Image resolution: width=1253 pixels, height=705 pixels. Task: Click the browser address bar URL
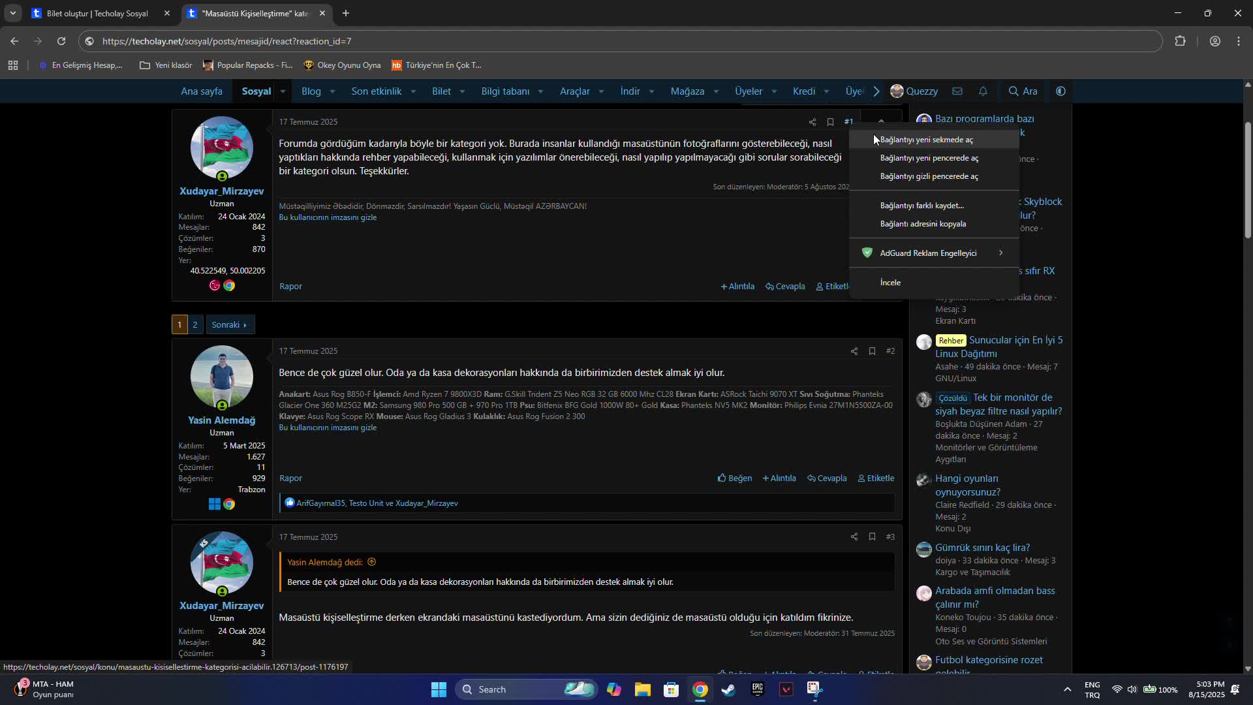click(x=227, y=41)
